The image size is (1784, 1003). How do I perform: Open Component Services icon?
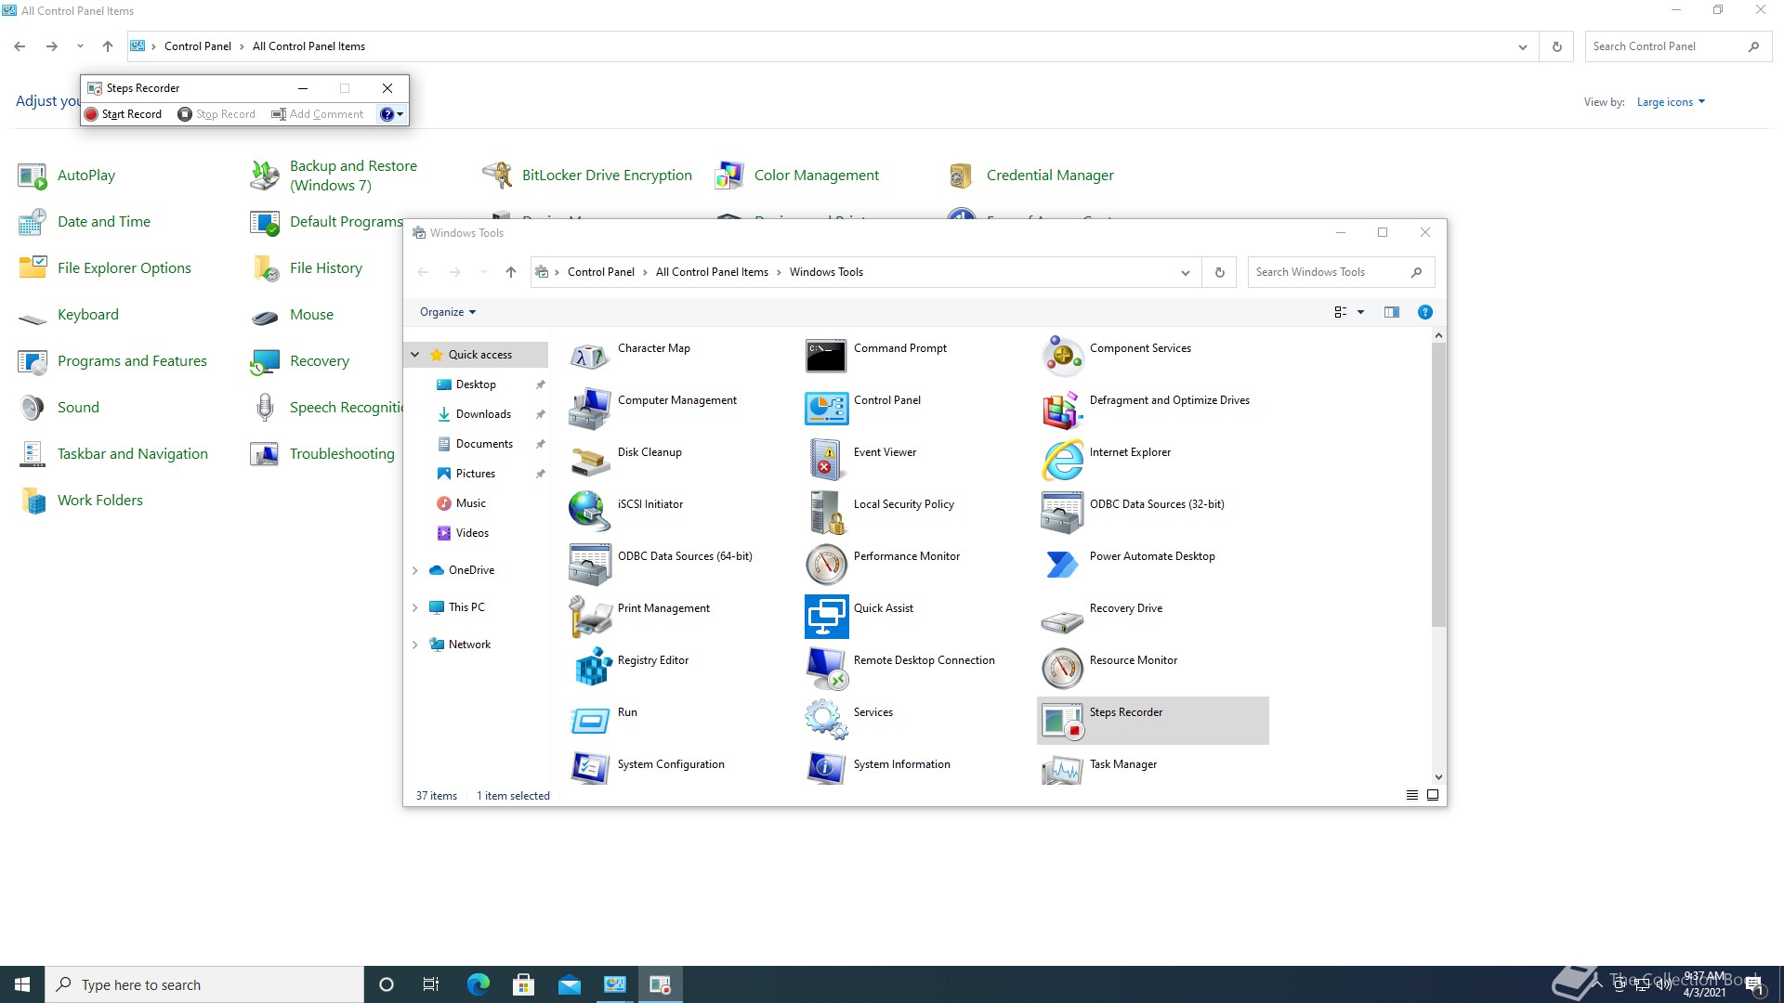[1062, 356]
